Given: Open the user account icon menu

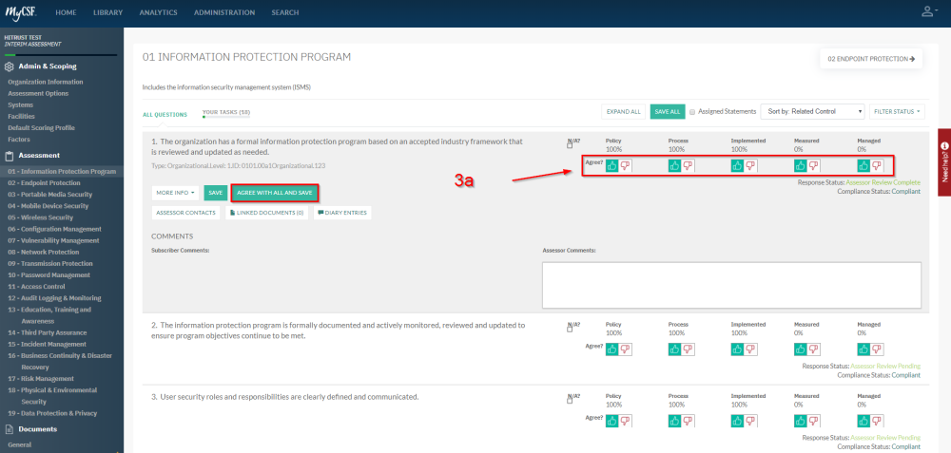Looking at the screenshot, I should 929,11.
